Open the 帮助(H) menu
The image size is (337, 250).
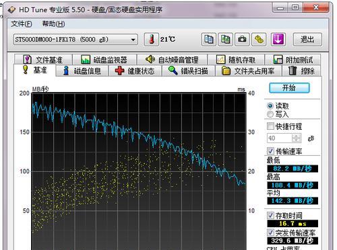[53, 24]
